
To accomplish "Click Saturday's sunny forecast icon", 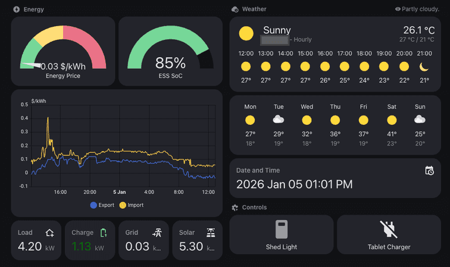I will [392, 120].
